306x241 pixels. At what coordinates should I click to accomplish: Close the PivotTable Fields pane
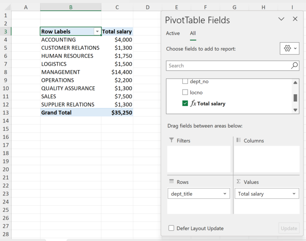point(295,19)
